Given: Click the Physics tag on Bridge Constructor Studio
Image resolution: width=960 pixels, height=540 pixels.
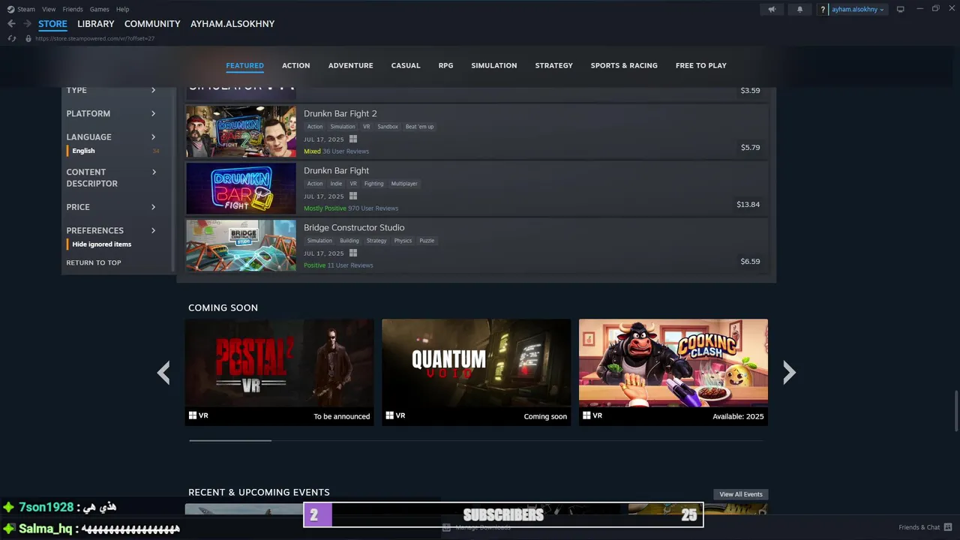Looking at the screenshot, I should coord(403,241).
